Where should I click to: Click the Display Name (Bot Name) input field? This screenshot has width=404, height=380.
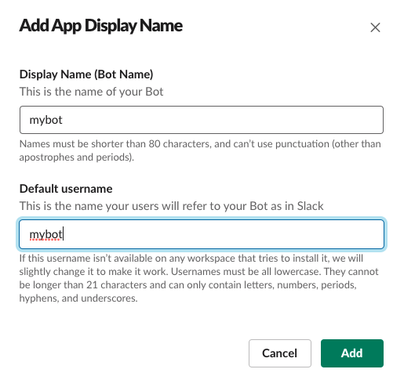click(202, 120)
